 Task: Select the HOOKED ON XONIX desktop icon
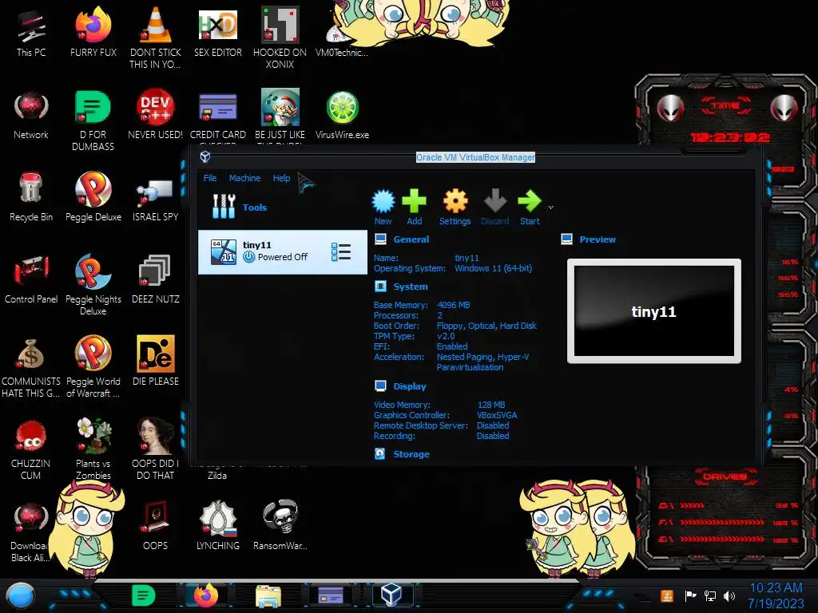coord(280,38)
